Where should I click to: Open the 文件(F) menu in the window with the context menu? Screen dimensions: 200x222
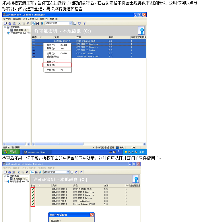pyautogui.click(x=7, y=19)
